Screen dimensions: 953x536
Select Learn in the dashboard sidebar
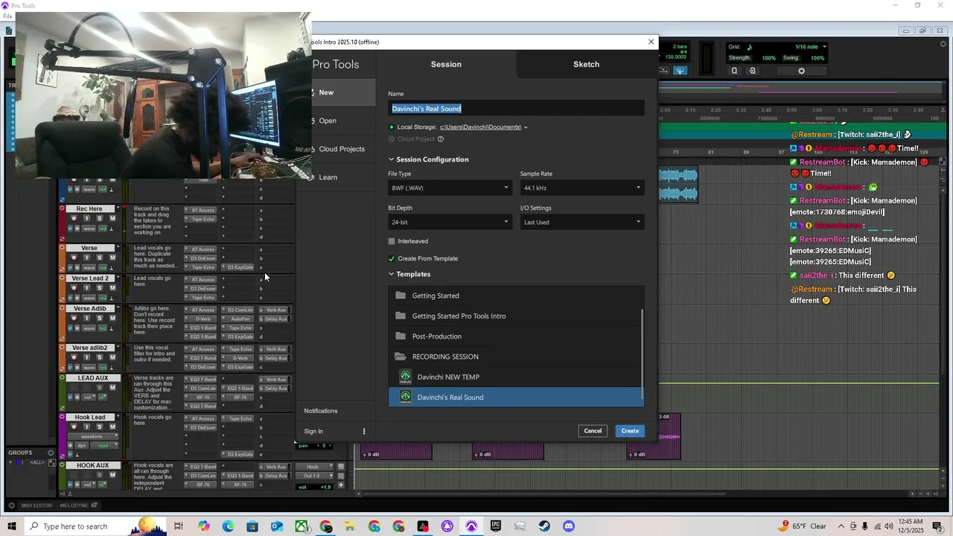pyautogui.click(x=328, y=177)
